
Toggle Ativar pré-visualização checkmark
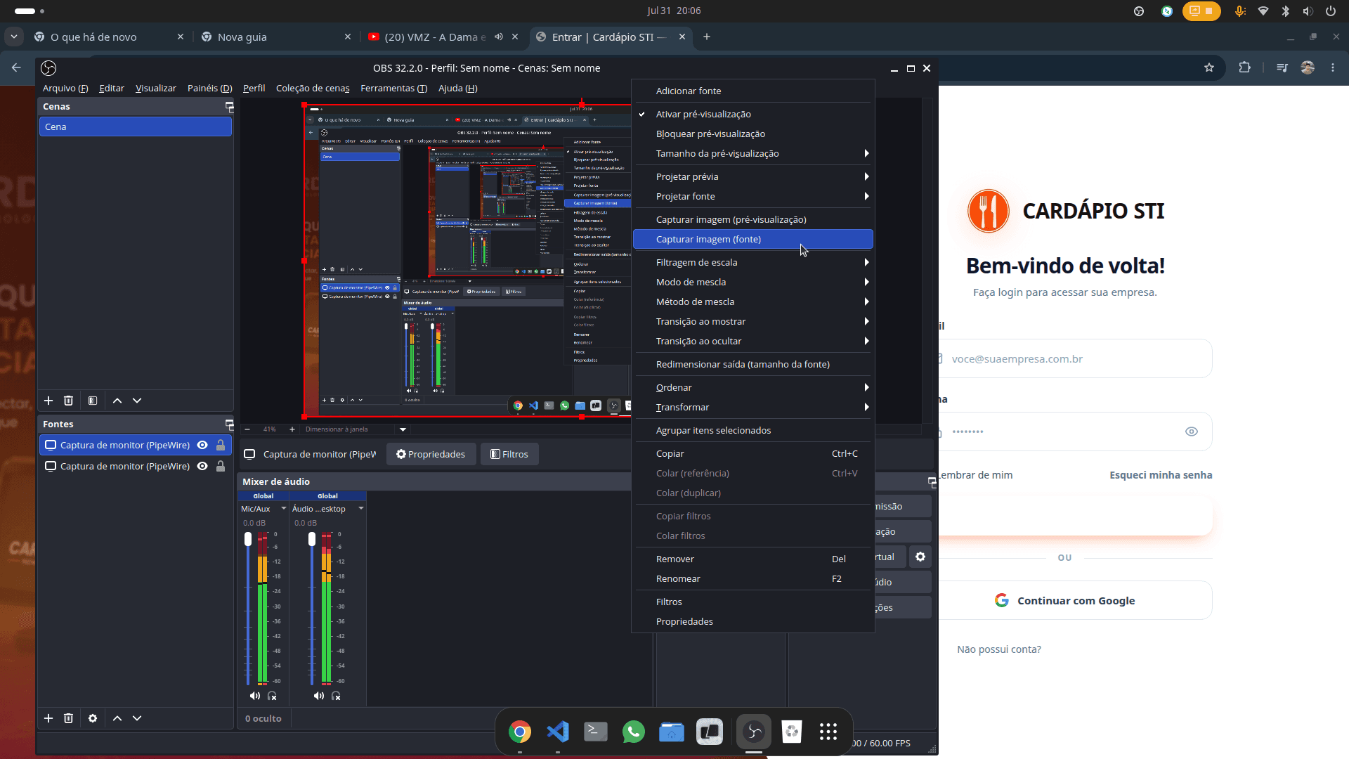point(642,114)
